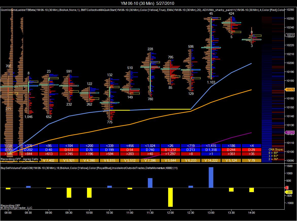297x221 pixels.
Task: Click the D 513 delta cell
Action: click(69, 150)
